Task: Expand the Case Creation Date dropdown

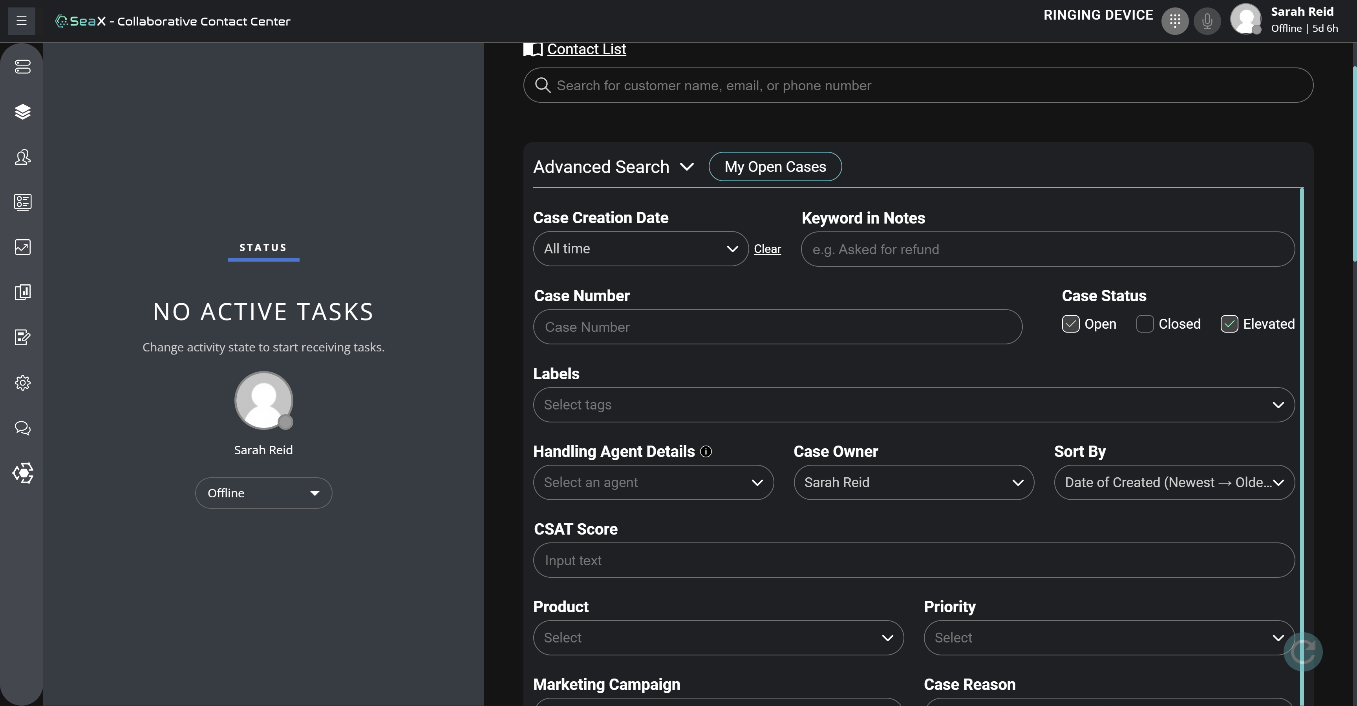Action: tap(641, 248)
